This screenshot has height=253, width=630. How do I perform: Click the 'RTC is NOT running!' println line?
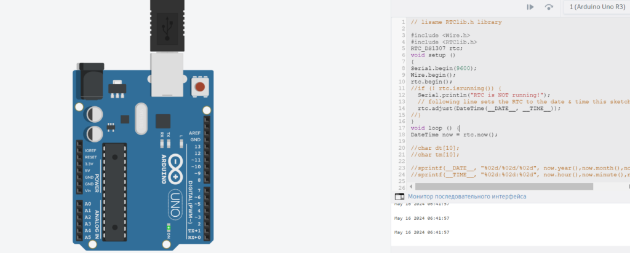coord(484,95)
